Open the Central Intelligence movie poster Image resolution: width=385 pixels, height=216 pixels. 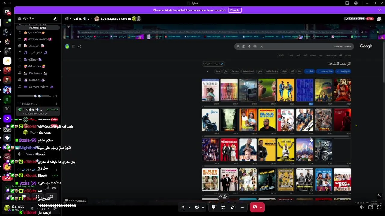286,150
